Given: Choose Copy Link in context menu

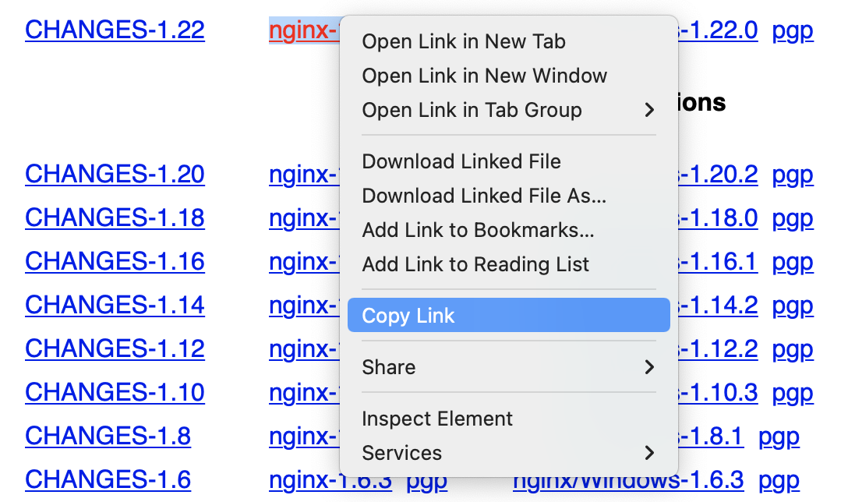Looking at the screenshot, I should pyautogui.click(x=408, y=316).
